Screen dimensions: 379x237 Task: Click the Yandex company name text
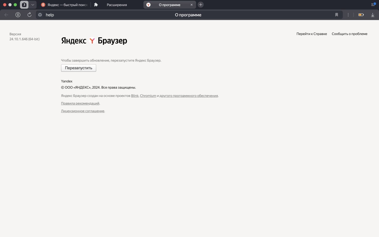[67, 81]
